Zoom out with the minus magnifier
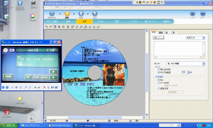 (x=63, y=27)
